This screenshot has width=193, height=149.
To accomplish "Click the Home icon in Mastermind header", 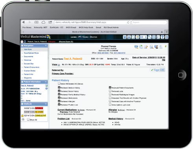I will pos(125,37).
